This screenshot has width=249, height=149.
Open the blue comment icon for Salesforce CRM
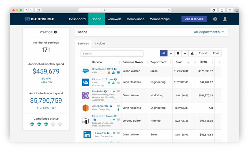[x=118, y=72]
